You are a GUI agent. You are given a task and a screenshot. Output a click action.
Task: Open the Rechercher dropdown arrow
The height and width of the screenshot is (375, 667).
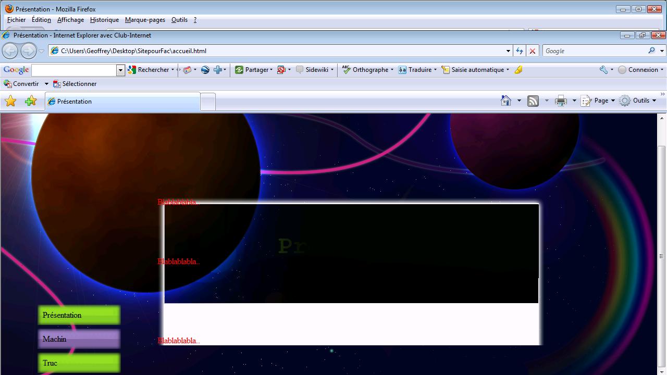click(172, 70)
